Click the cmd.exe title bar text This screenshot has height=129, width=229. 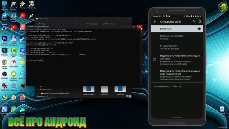(39, 27)
